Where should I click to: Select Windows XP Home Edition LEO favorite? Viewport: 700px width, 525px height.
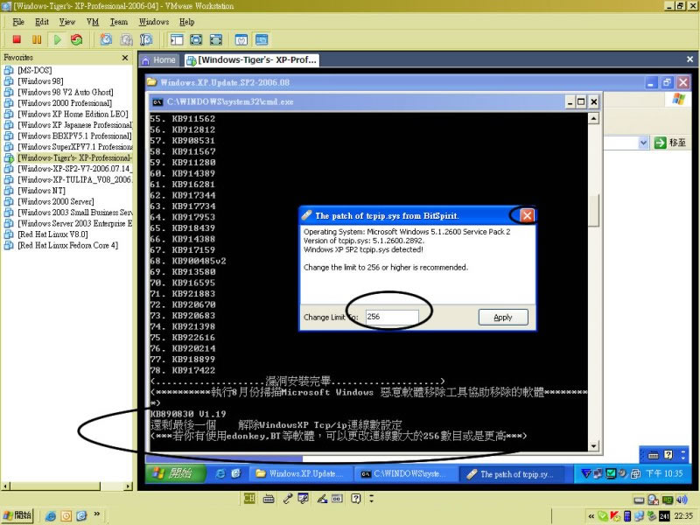click(73, 114)
